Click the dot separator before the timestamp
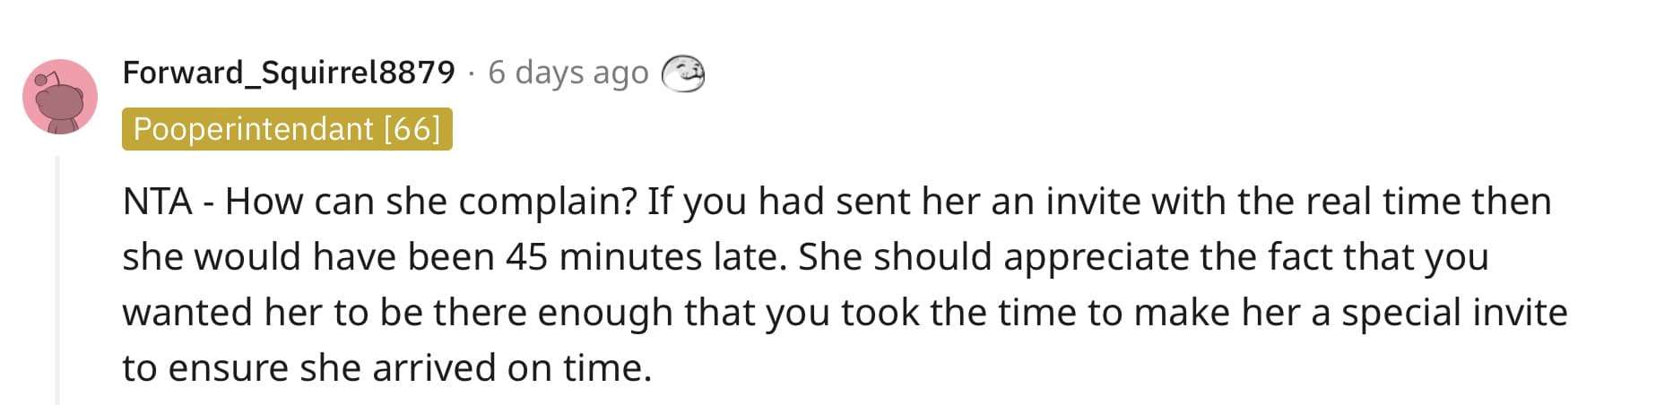Viewport: 1673px width, 405px height. (472, 73)
